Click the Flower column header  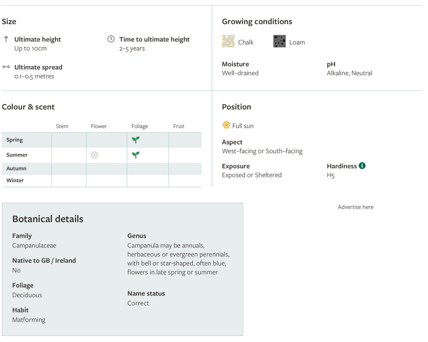[x=99, y=126]
